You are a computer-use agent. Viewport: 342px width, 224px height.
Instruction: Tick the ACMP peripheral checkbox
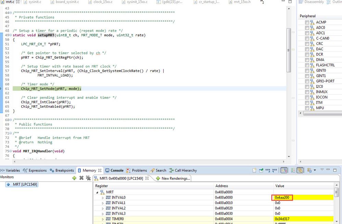(x=307, y=22)
